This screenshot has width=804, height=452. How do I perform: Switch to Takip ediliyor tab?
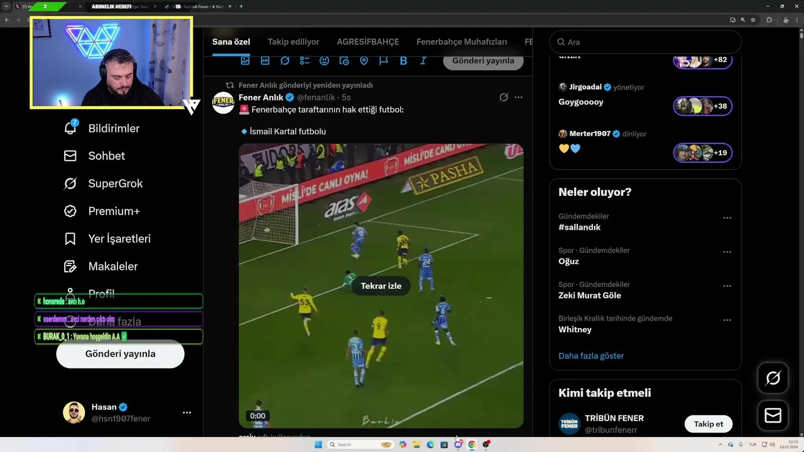293,41
